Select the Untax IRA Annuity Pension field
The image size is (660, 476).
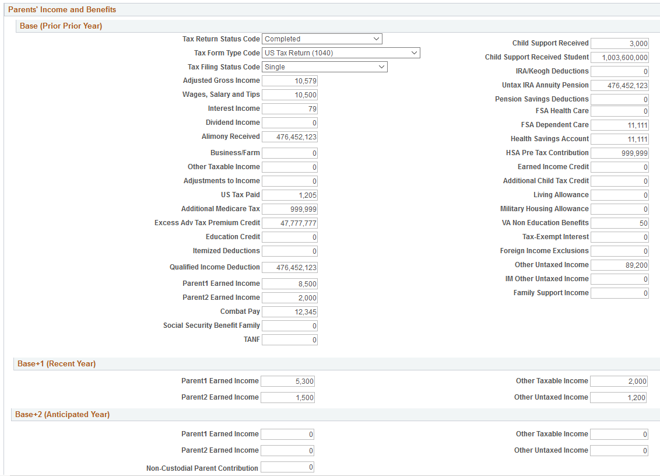tap(619, 85)
